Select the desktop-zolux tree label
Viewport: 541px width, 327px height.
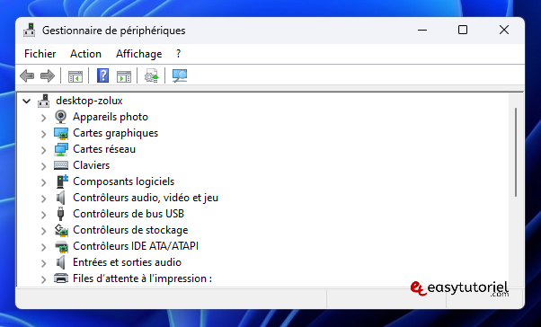click(x=89, y=101)
